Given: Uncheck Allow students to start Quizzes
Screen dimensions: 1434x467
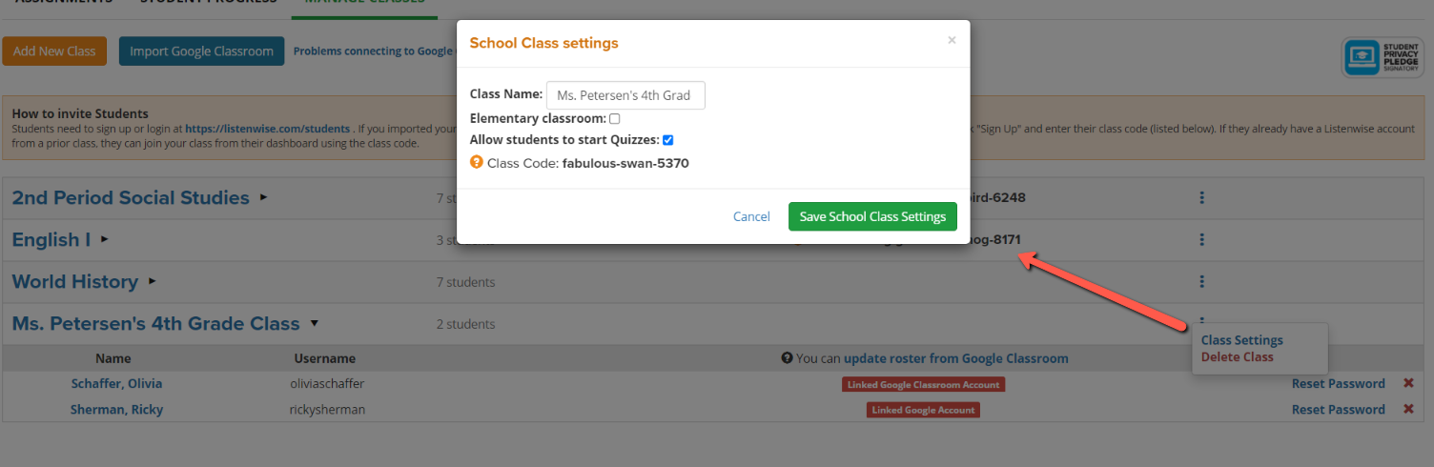Looking at the screenshot, I should point(668,140).
